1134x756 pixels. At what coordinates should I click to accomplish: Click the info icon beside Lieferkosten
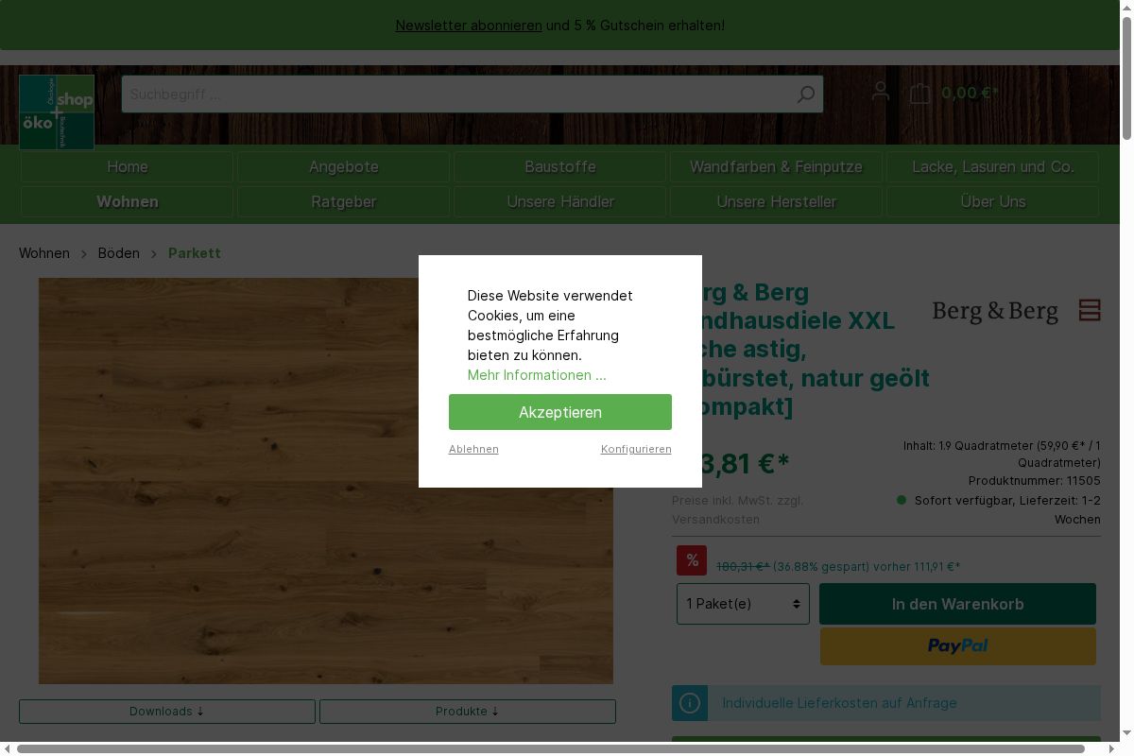click(x=690, y=703)
